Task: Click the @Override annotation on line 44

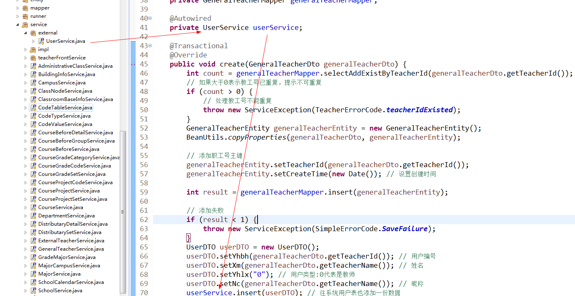Action: (188, 55)
